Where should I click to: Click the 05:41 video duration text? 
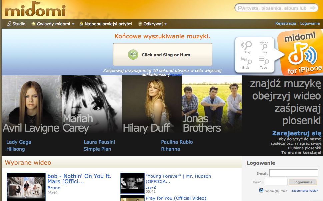(x=151, y=191)
